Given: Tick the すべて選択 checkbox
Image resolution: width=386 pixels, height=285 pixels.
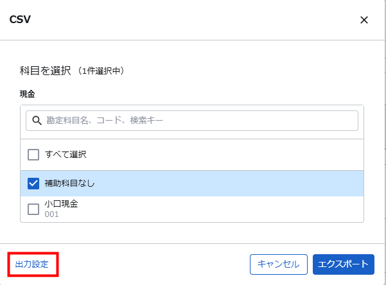Looking at the screenshot, I should [33, 155].
